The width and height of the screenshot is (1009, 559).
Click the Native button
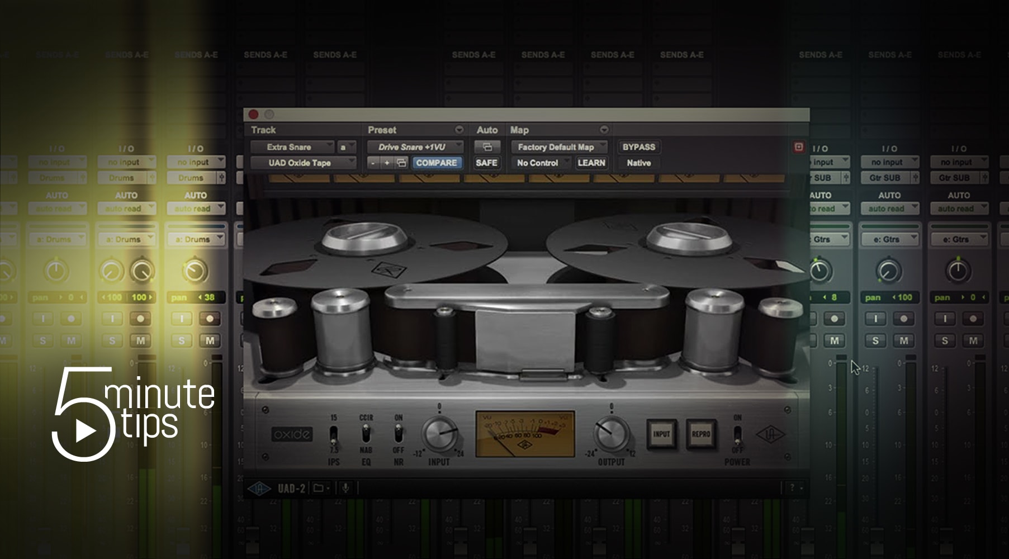click(638, 163)
